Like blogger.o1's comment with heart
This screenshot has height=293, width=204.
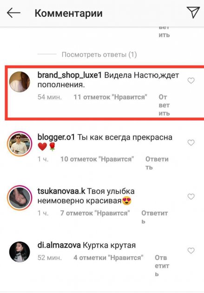(x=191, y=143)
